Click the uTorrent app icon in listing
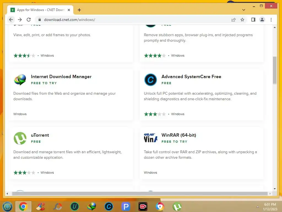Viewport: 282px width, 212px height. click(20, 138)
